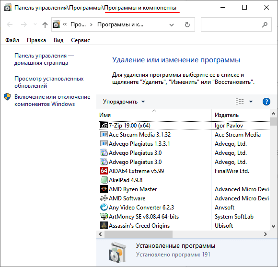This screenshot has width=278, height=267.
Task: Click the 7-Zip program icon
Action: (x=104, y=125)
